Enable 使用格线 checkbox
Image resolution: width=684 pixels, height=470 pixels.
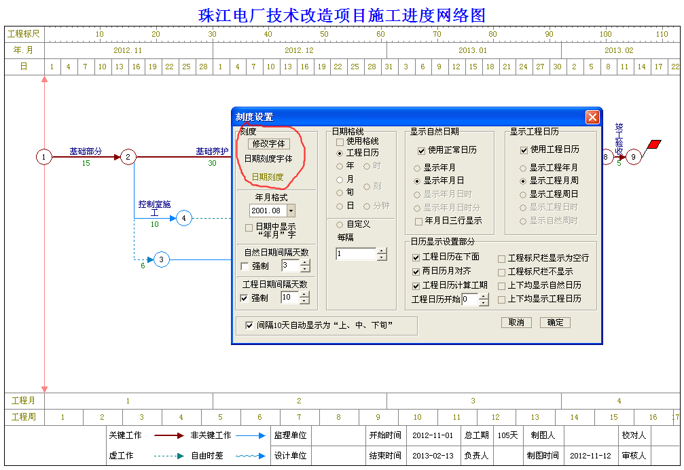tap(340, 142)
